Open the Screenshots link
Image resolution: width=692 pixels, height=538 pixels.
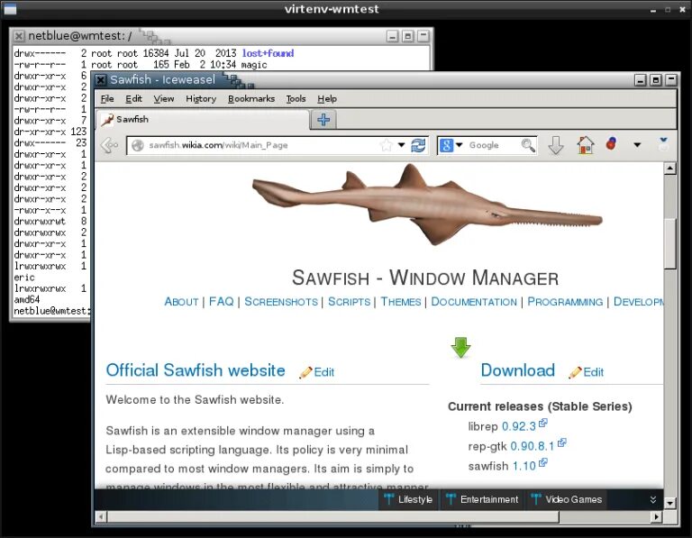pos(281,302)
